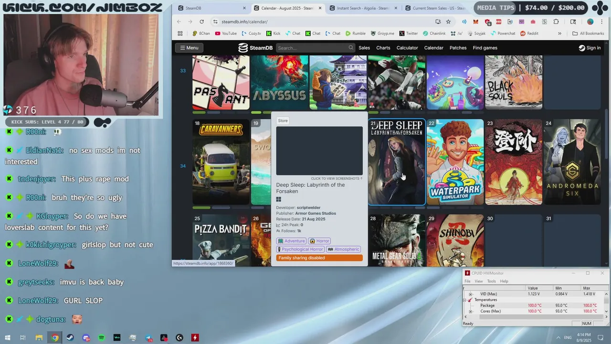Click the Psychological Horror tag

[x=300, y=249]
